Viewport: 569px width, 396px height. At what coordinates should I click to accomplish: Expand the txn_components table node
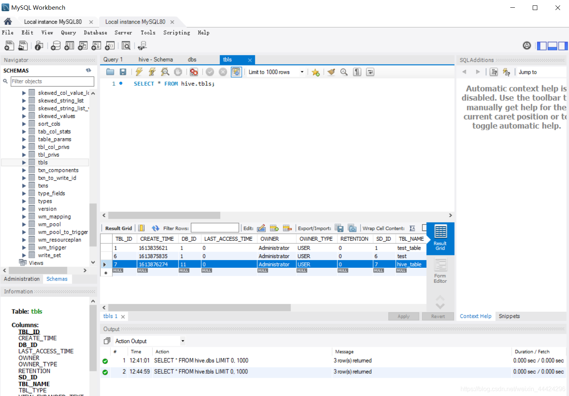tap(24, 170)
